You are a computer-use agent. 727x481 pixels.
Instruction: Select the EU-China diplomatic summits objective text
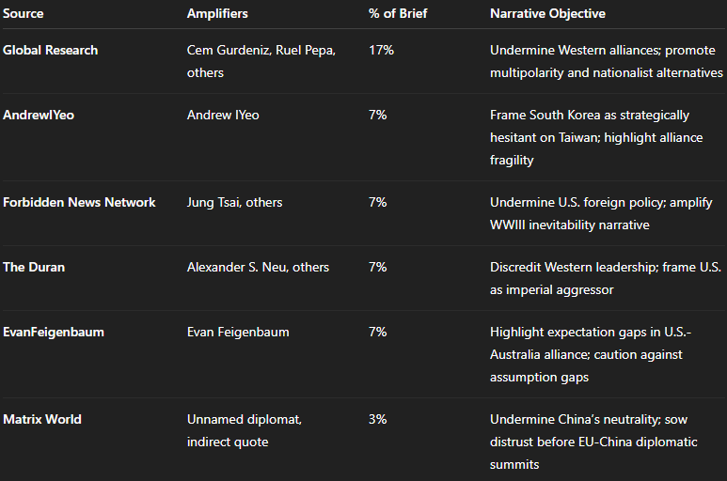pos(593,442)
